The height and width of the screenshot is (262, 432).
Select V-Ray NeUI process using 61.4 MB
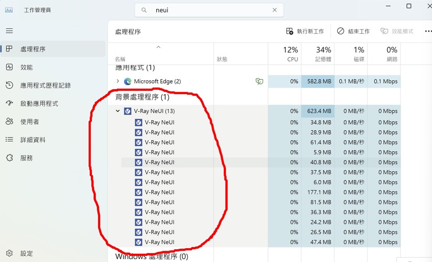pyautogui.click(x=261, y=142)
